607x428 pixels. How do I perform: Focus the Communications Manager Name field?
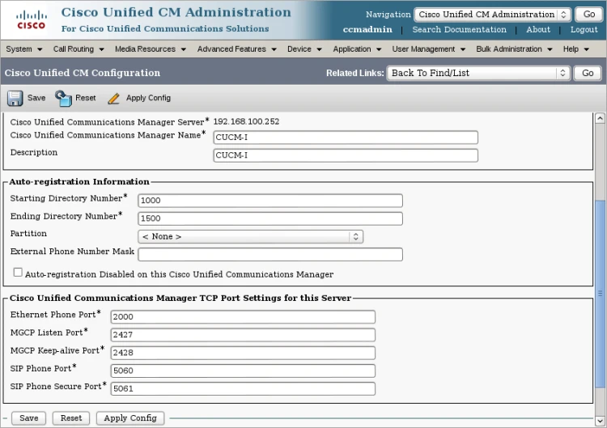[x=346, y=138]
